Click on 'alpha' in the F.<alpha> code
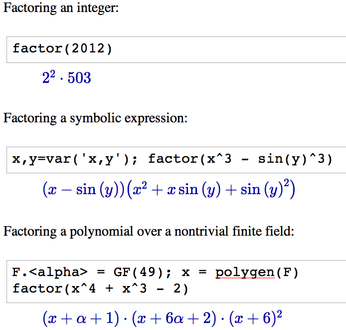The width and height of the screenshot is (346, 330). (x=59, y=273)
